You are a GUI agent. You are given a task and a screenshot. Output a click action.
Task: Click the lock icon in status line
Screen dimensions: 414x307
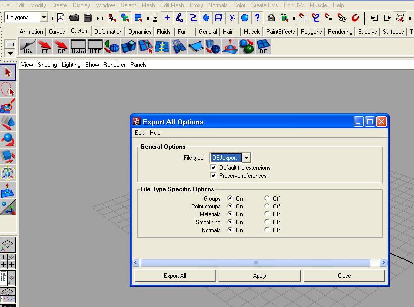271,18
